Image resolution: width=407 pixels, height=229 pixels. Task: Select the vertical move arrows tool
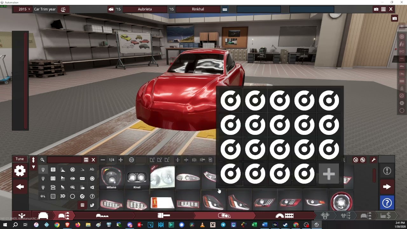tap(178, 160)
